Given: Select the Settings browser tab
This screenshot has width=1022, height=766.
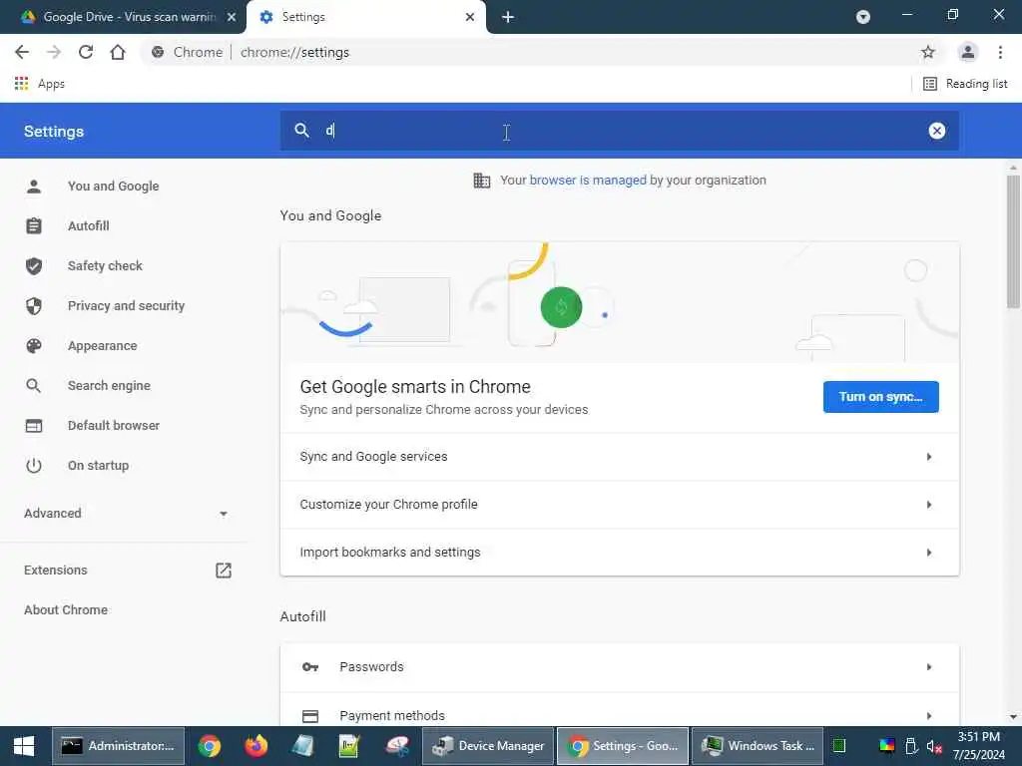Looking at the screenshot, I should [x=365, y=17].
